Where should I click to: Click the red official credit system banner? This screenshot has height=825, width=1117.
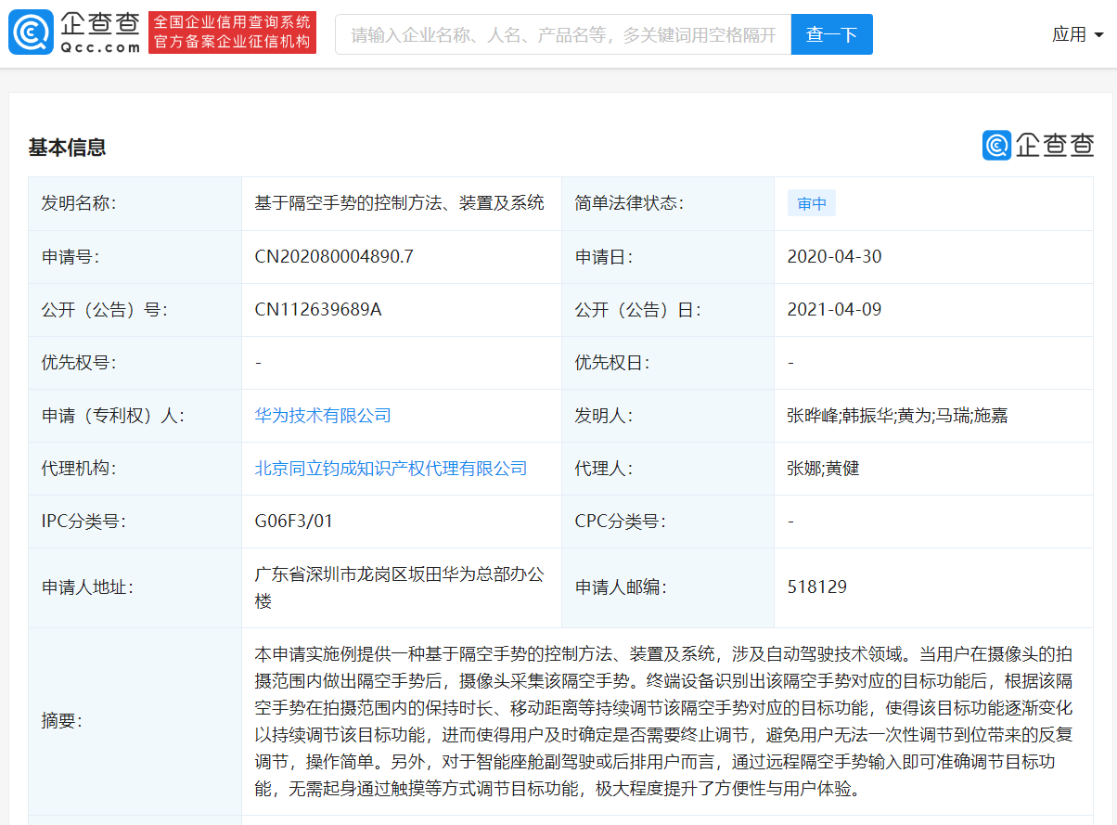pyautogui.click(x=232, y=32)
